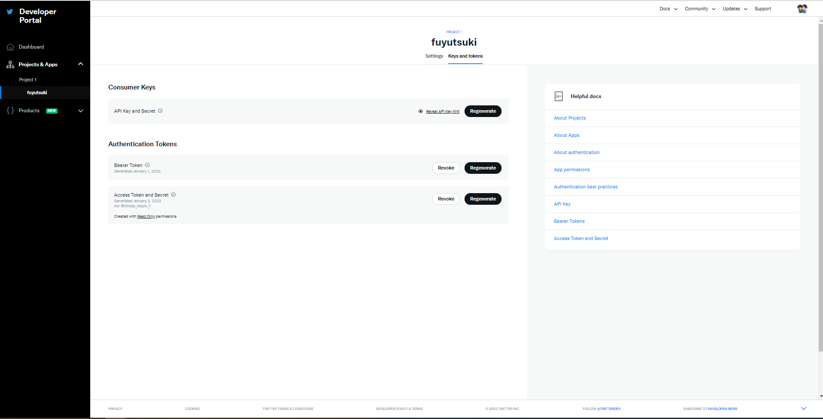
Task: Switch to the Settings tab
Action: click(434, 56)
